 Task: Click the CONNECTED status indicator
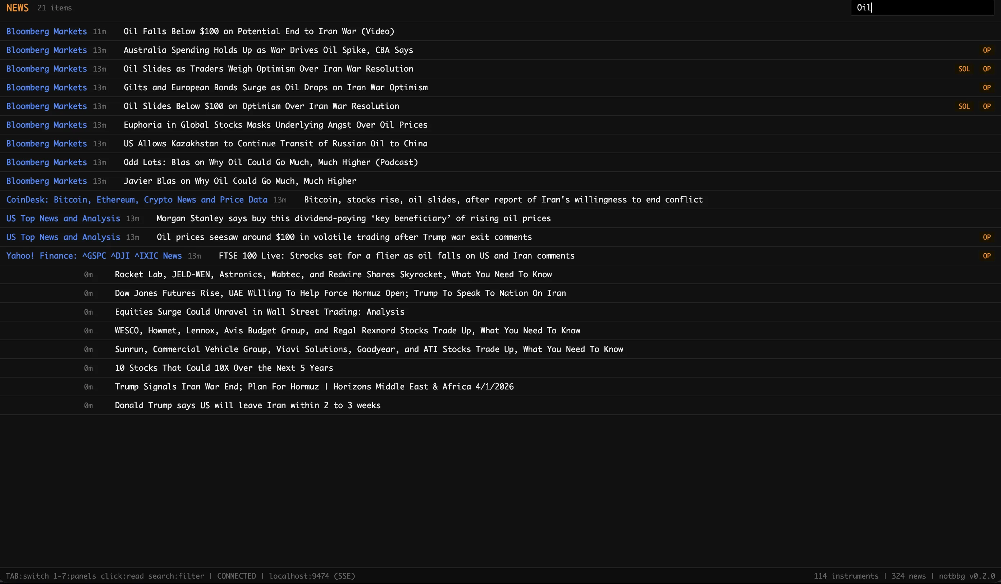point(236,576)
